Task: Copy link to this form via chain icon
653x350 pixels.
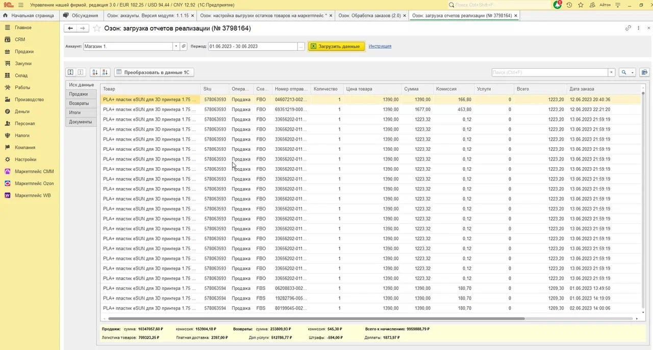Action: point(628,28)
